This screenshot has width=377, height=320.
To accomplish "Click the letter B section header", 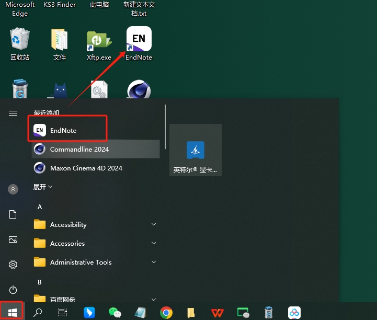I will 40,282.
